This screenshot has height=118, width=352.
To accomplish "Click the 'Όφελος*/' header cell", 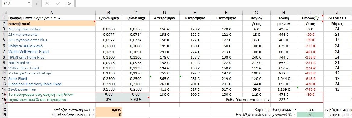I will [310, 18].
